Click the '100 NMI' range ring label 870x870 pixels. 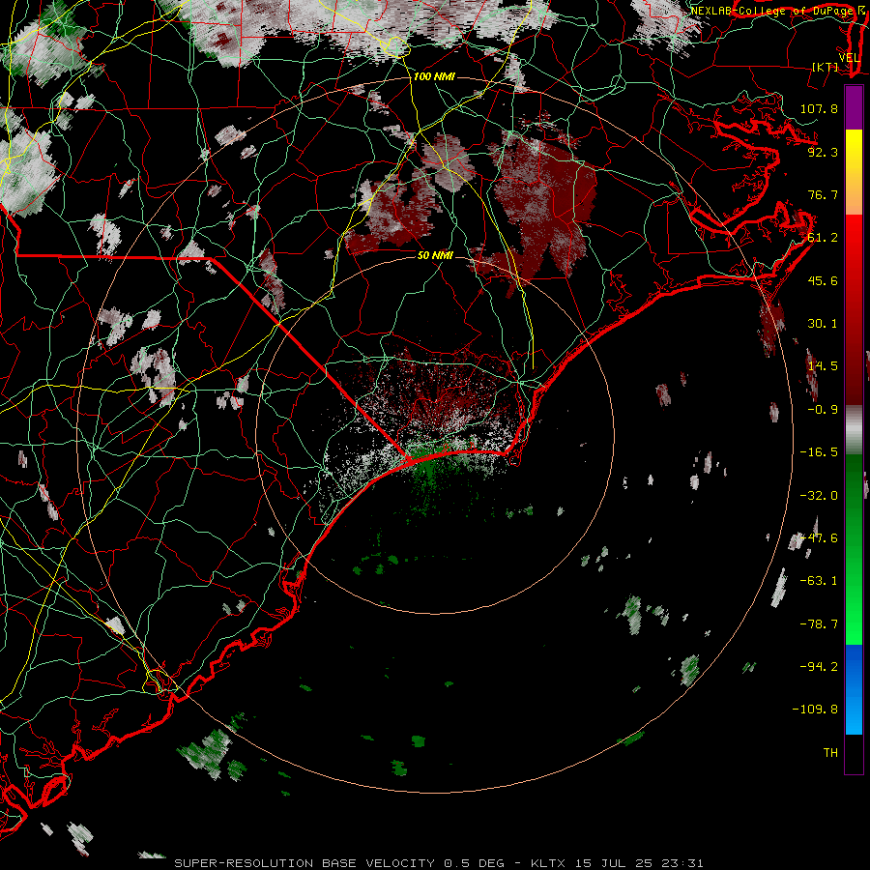click(434, 76)
